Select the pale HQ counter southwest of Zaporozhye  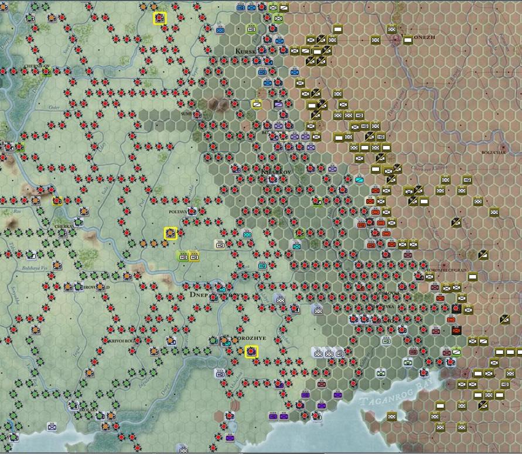tap(220, 374)
